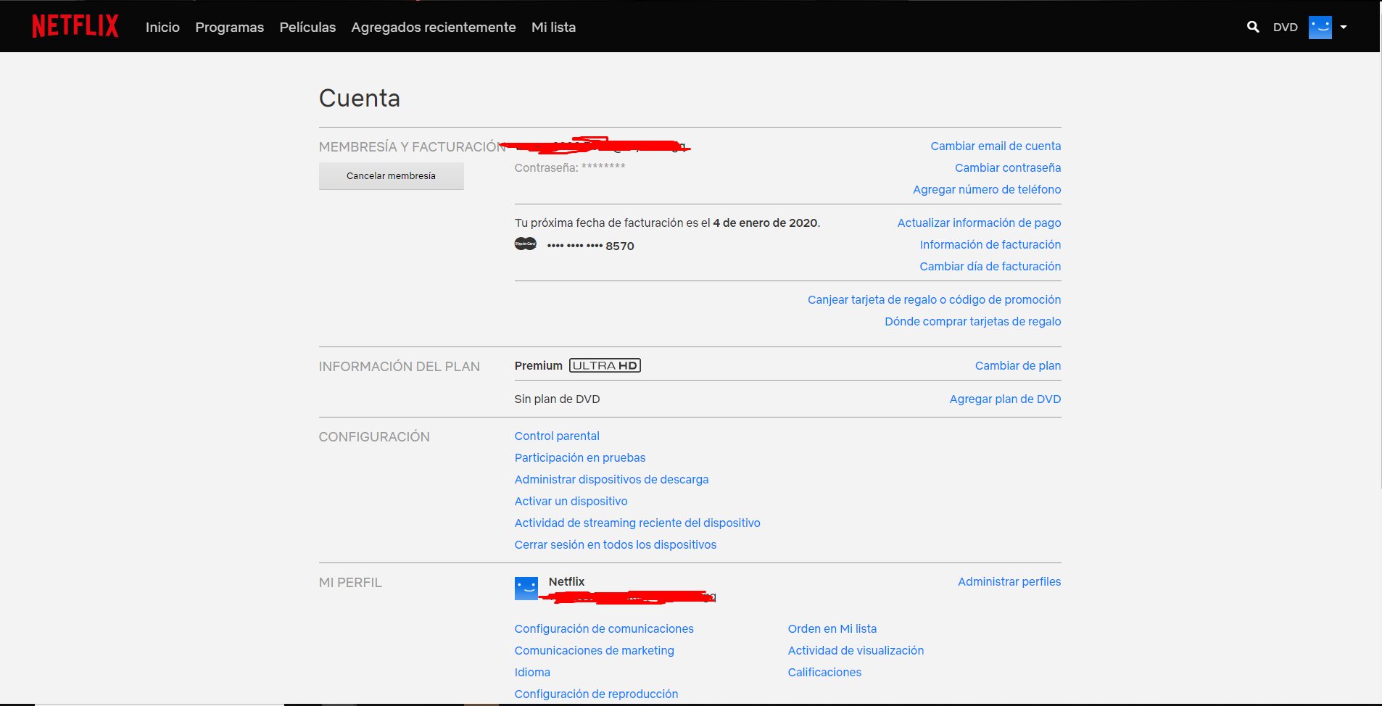This screenshot has height=706, width=1382.
Task: Open Control parental settings
Action: point(557,436)
